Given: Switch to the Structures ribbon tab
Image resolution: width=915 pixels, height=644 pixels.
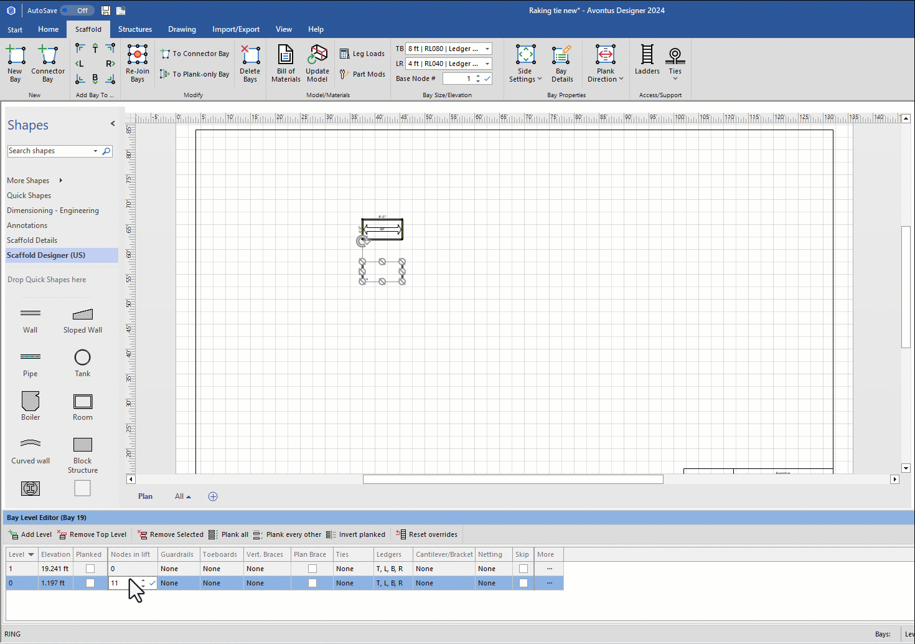Looking at the screenshot, I should click(135, 29).
